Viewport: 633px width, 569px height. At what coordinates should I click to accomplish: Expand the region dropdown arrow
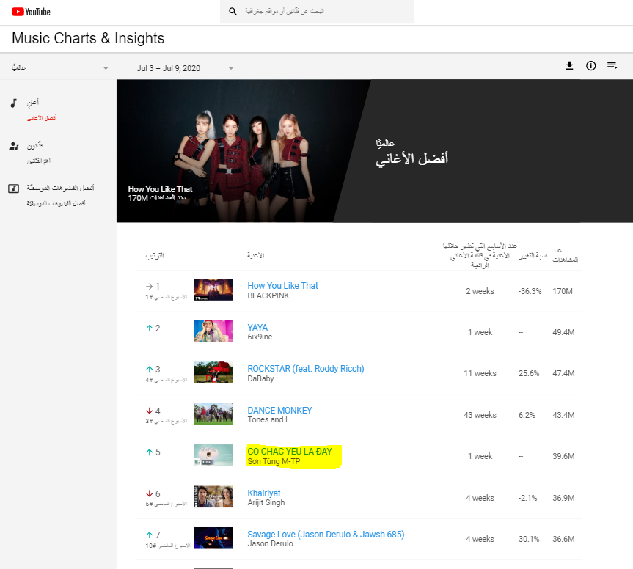click(x=106, y=68)
